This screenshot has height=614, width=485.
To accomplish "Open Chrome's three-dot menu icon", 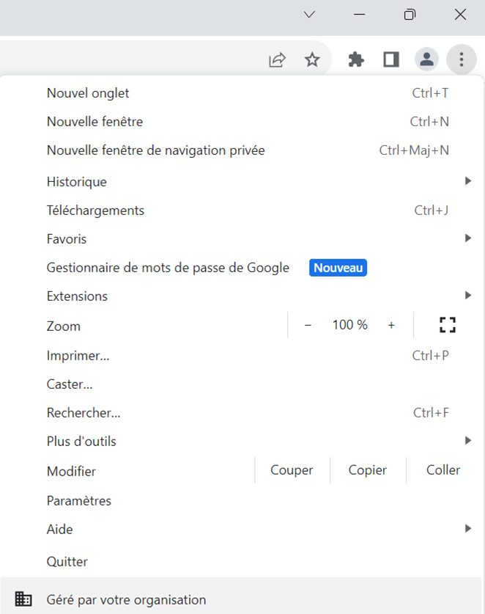I will pyautogui.click(x=462, y=59).
